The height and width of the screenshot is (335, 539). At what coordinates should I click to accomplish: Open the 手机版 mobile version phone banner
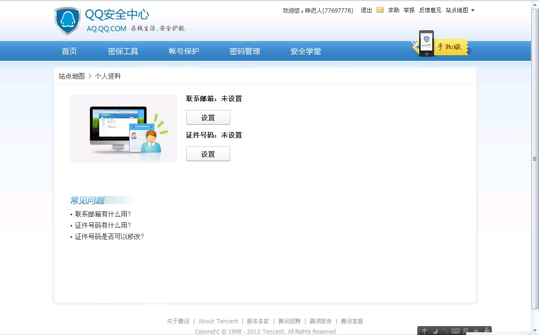click(441, 44)
